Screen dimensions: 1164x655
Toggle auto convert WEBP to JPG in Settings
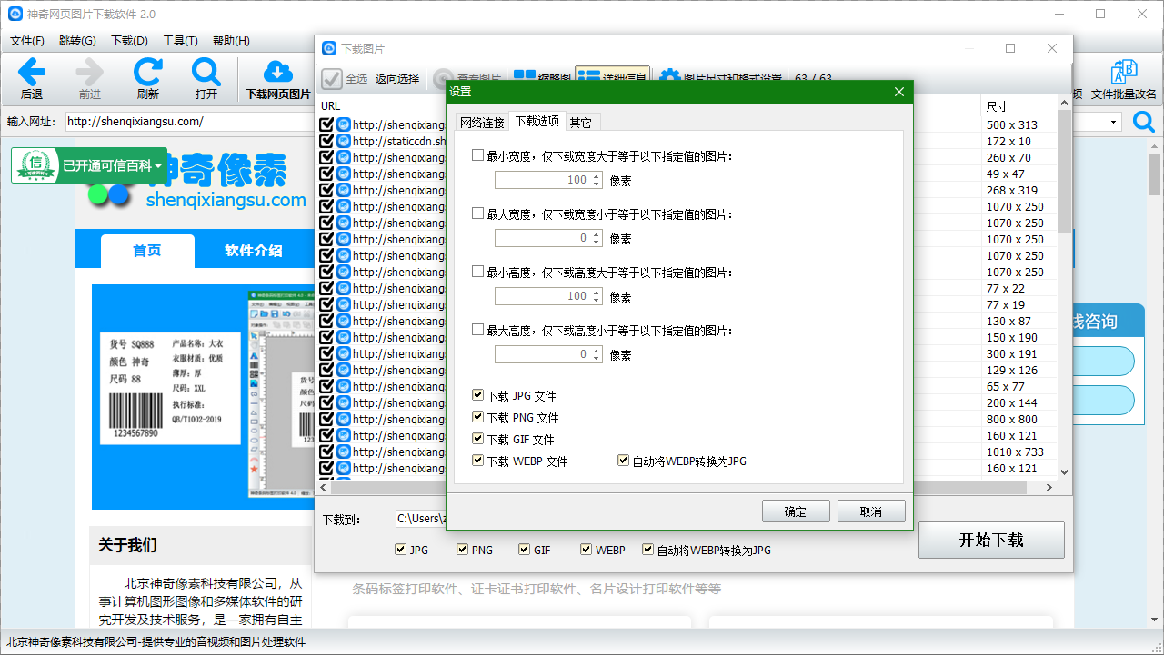click(623, 461)
